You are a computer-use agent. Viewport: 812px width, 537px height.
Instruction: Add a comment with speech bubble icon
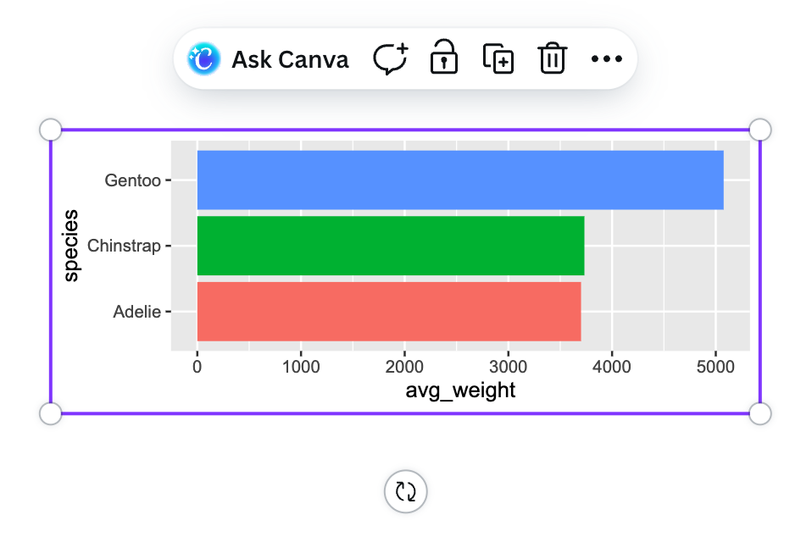click(x=390, y=59)
